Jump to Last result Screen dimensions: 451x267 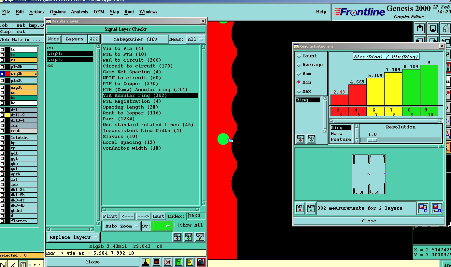[x=159, y=216]
